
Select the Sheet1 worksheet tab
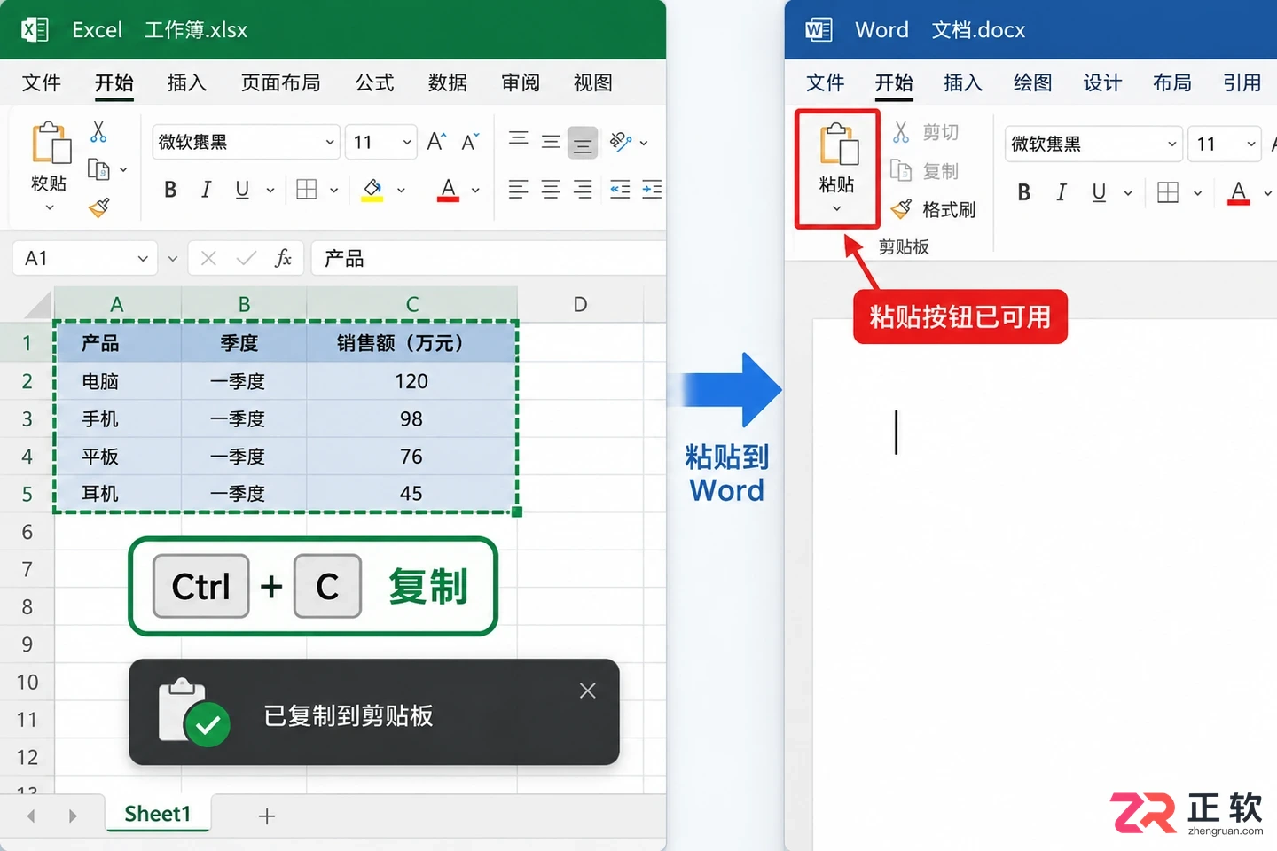(158, 814)
